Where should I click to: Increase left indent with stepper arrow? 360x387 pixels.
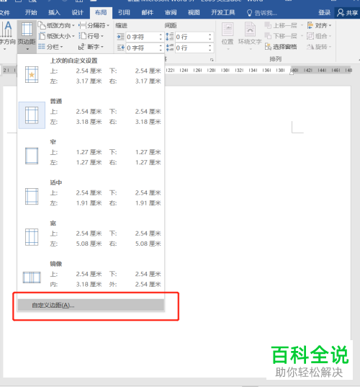pyautogui.click(x=161, y=35)
